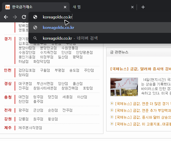Open 화정덕양점 branch link
Screen dimensions: 171x141
[41, 61]
